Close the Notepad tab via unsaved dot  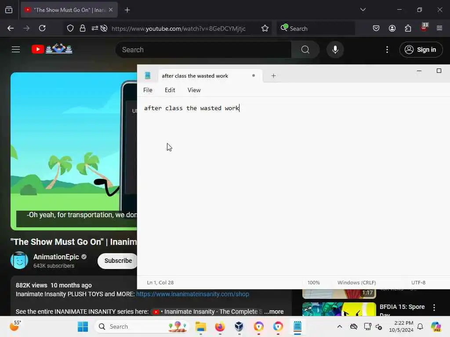pyautogui.click(x=254, y=75)
